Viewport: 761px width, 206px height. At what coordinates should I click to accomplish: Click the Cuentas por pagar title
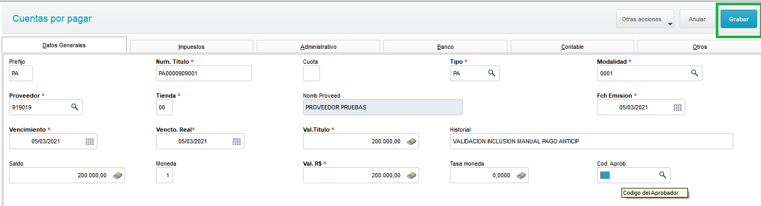(x=52, y=19)
